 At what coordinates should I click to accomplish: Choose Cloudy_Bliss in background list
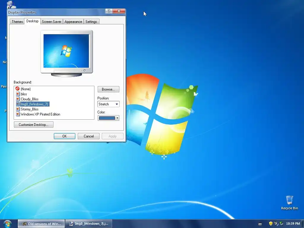coord(30,99)
